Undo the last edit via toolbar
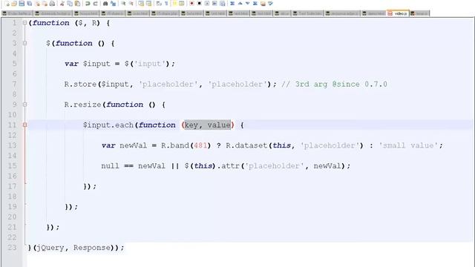 point(88,4)
